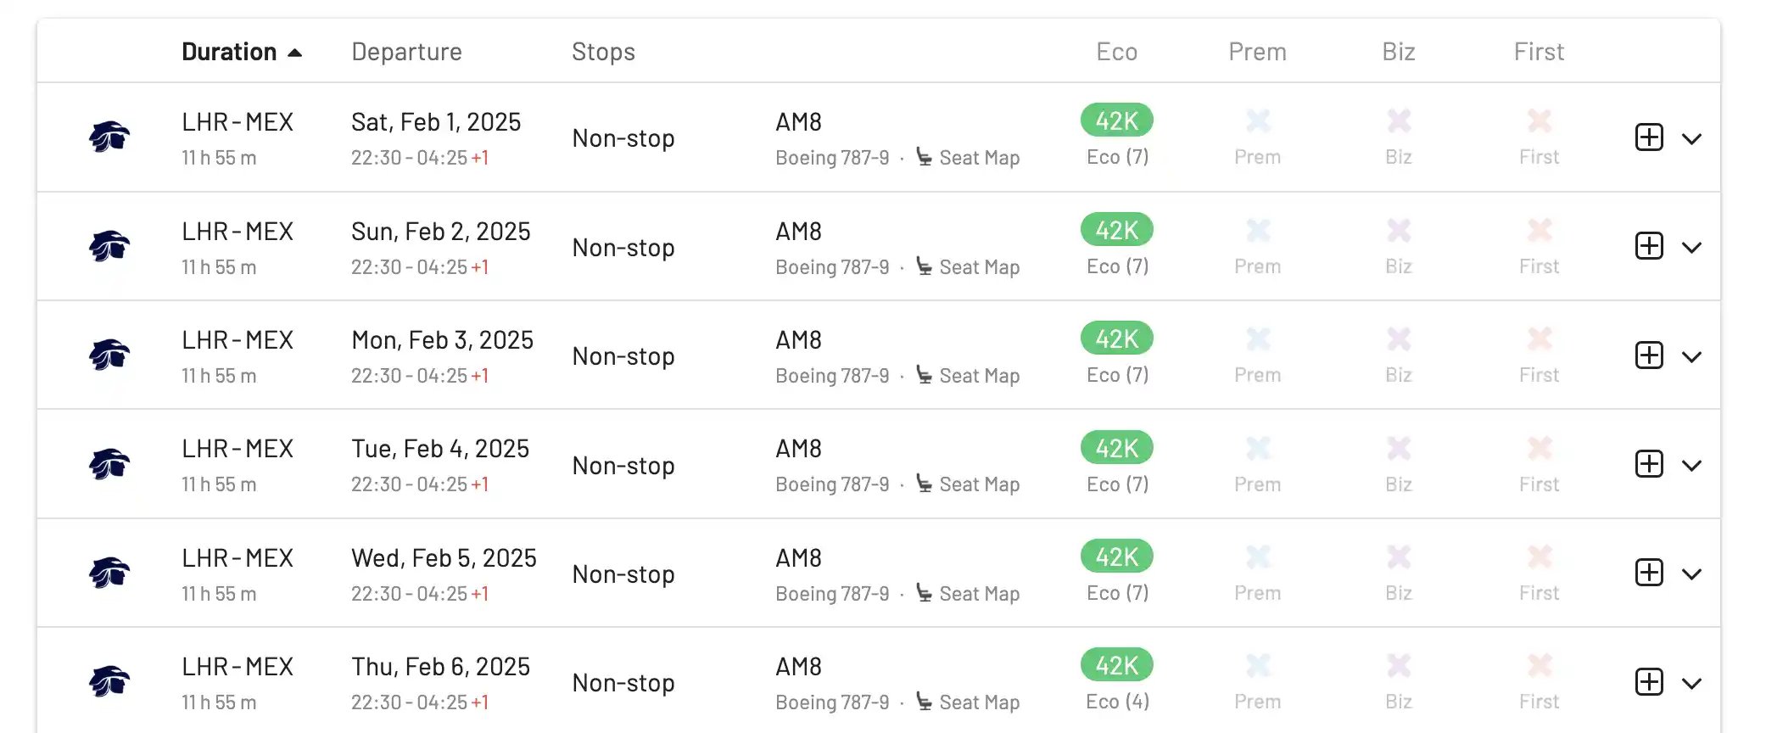This screenshot has width=1766, height=733.
Task: Sort results by Departure column
Action: (x=406, y=52)
